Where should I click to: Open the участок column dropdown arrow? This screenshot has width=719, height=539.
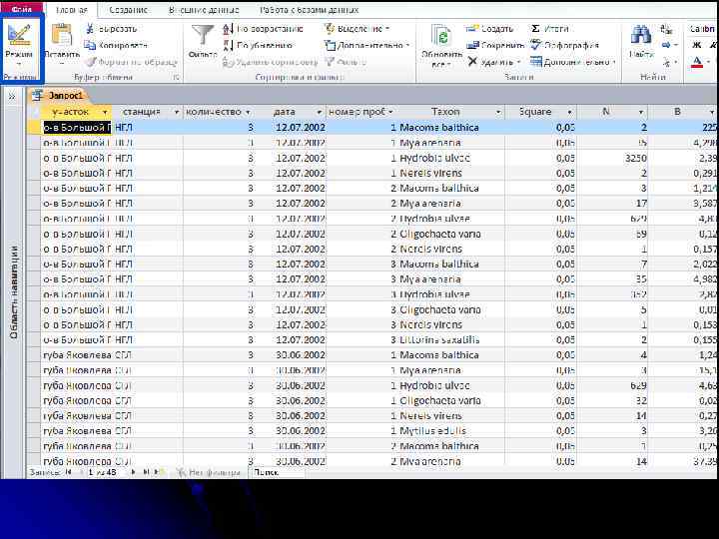[105, 112]
